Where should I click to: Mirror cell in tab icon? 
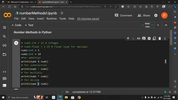(x=154, y=38)
